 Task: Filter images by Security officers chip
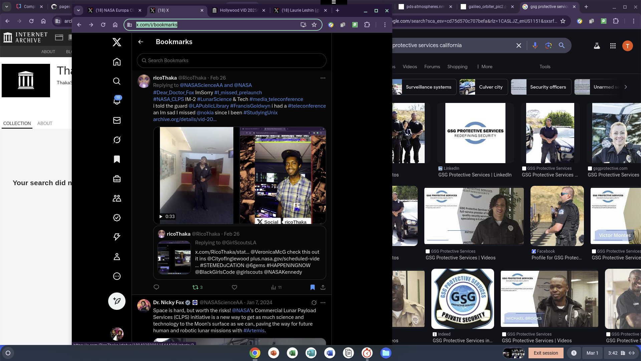coord(541,87)
